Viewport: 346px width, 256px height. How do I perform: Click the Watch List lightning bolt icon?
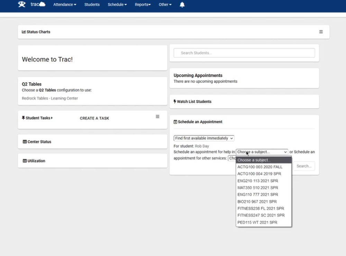[x=175, y=101]
